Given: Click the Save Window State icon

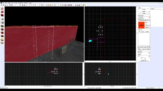Looking at the screenshot, I should (x=12, y=5).
